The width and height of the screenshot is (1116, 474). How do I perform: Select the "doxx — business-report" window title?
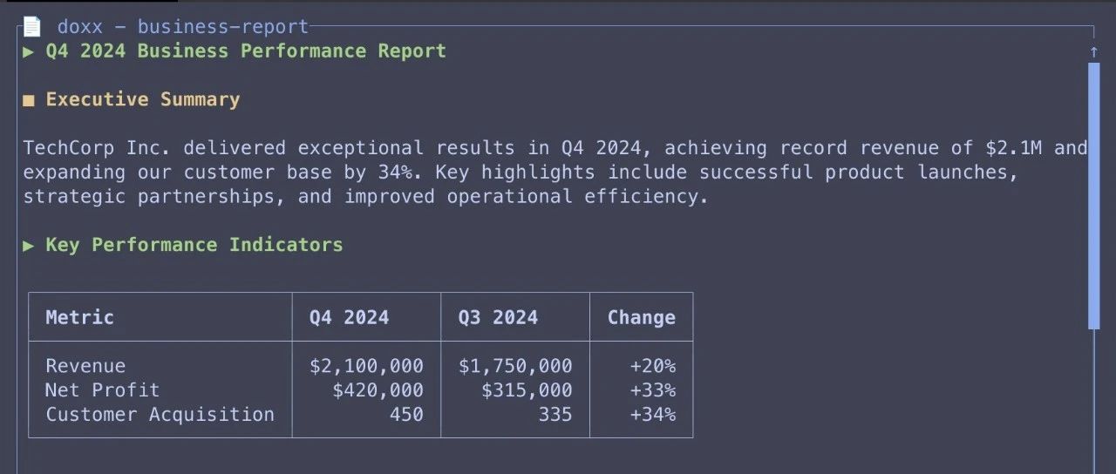click(x=183, y=27)
